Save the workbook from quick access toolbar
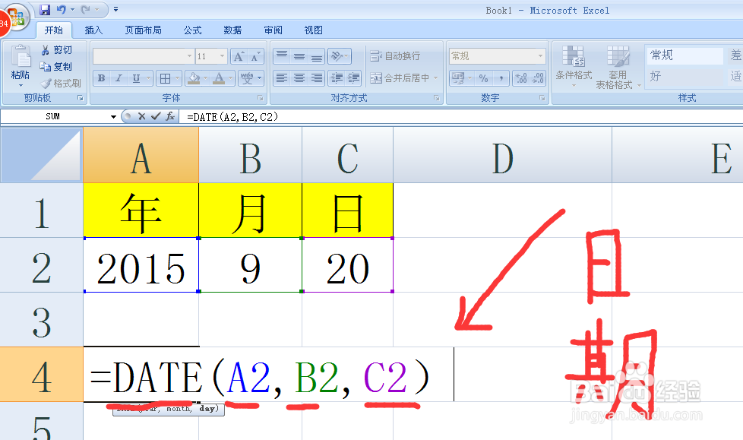The width and height of the screenshot is (743, 440). (45, 9)
